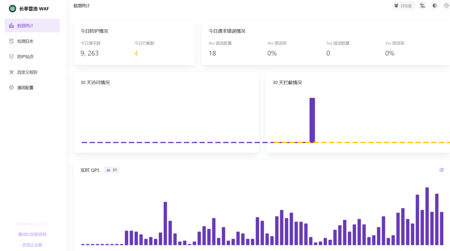450x251 pixels.
Task: Click the 长亭雷池 WAF logo icon
Action: click(12, 9)
